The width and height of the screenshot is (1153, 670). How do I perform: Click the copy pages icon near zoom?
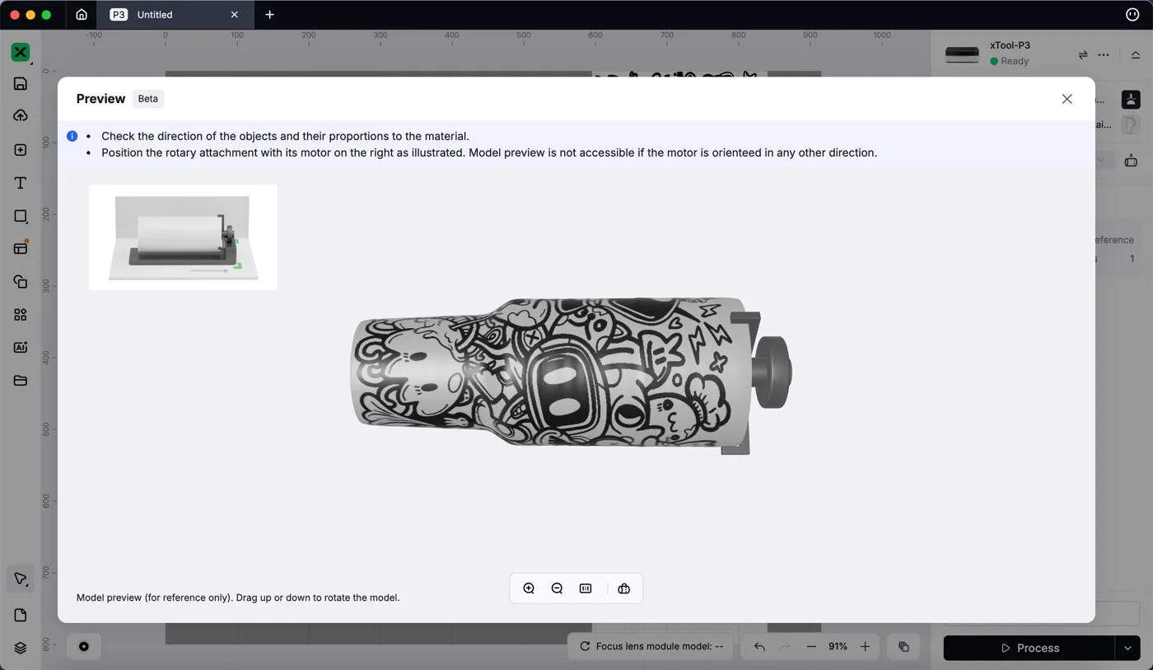coord(903,647)
